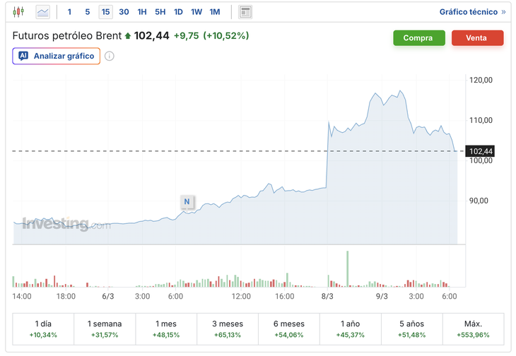Click the news layout icon in toolbar
The height and width of the screenshot is (356, 516).
[245, 12]
